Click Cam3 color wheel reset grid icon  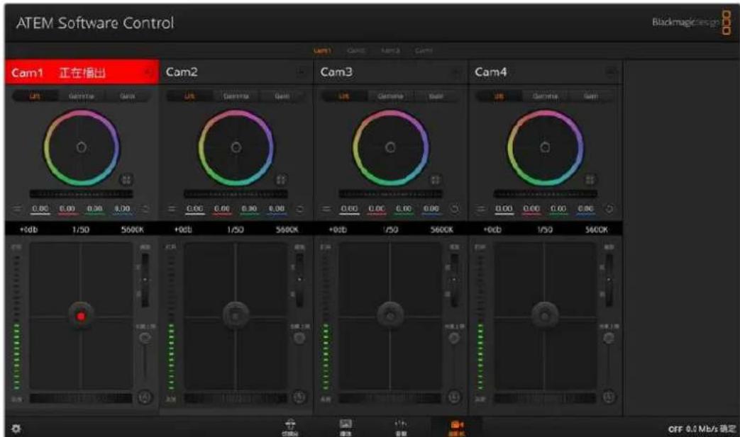tap(435, 179)
